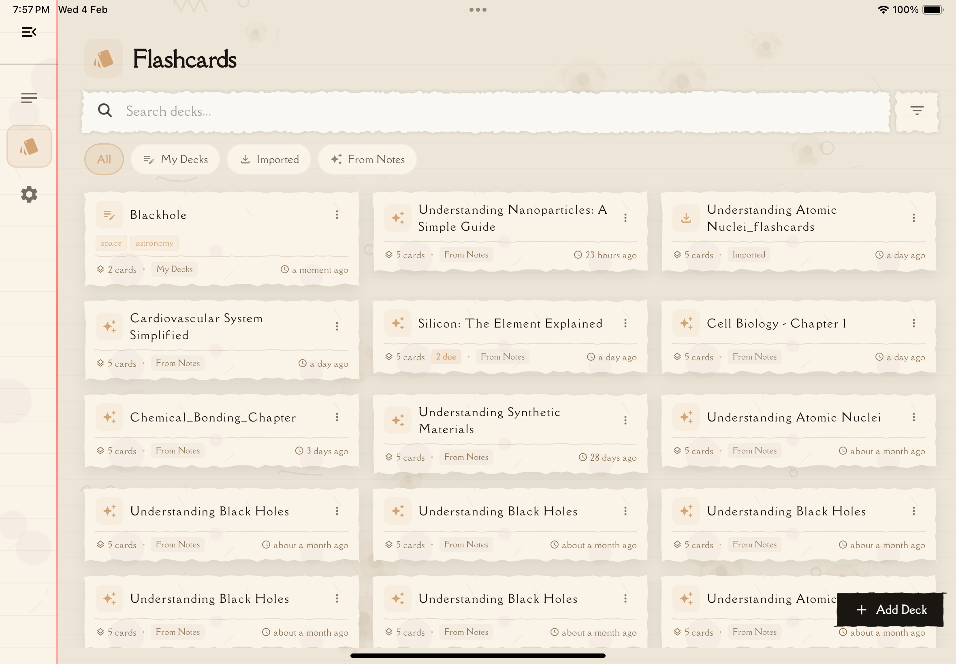The width and height of the screenshot is (956, 664).
Task: Tap the astronomy tag on Blackhole
Action: 154,243
